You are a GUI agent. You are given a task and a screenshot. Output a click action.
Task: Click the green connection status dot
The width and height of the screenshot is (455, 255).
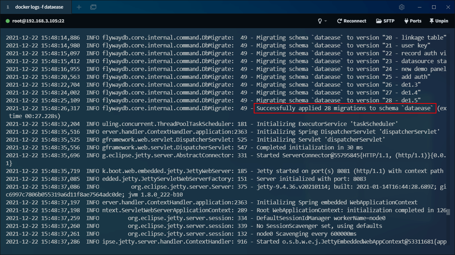(x=8, y=21)
